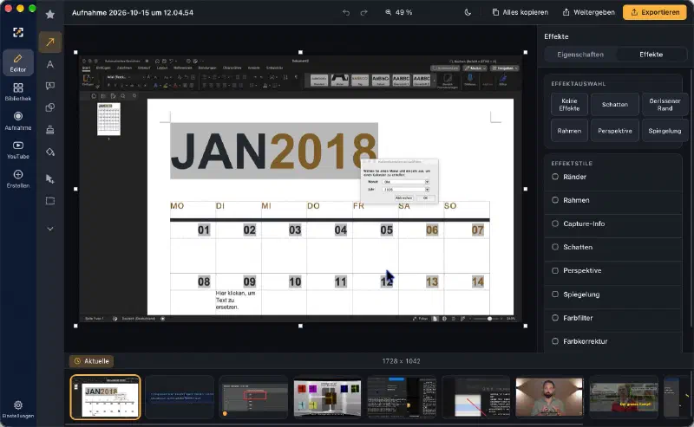Click the capture icon at sidebar top

coord(18,32)
